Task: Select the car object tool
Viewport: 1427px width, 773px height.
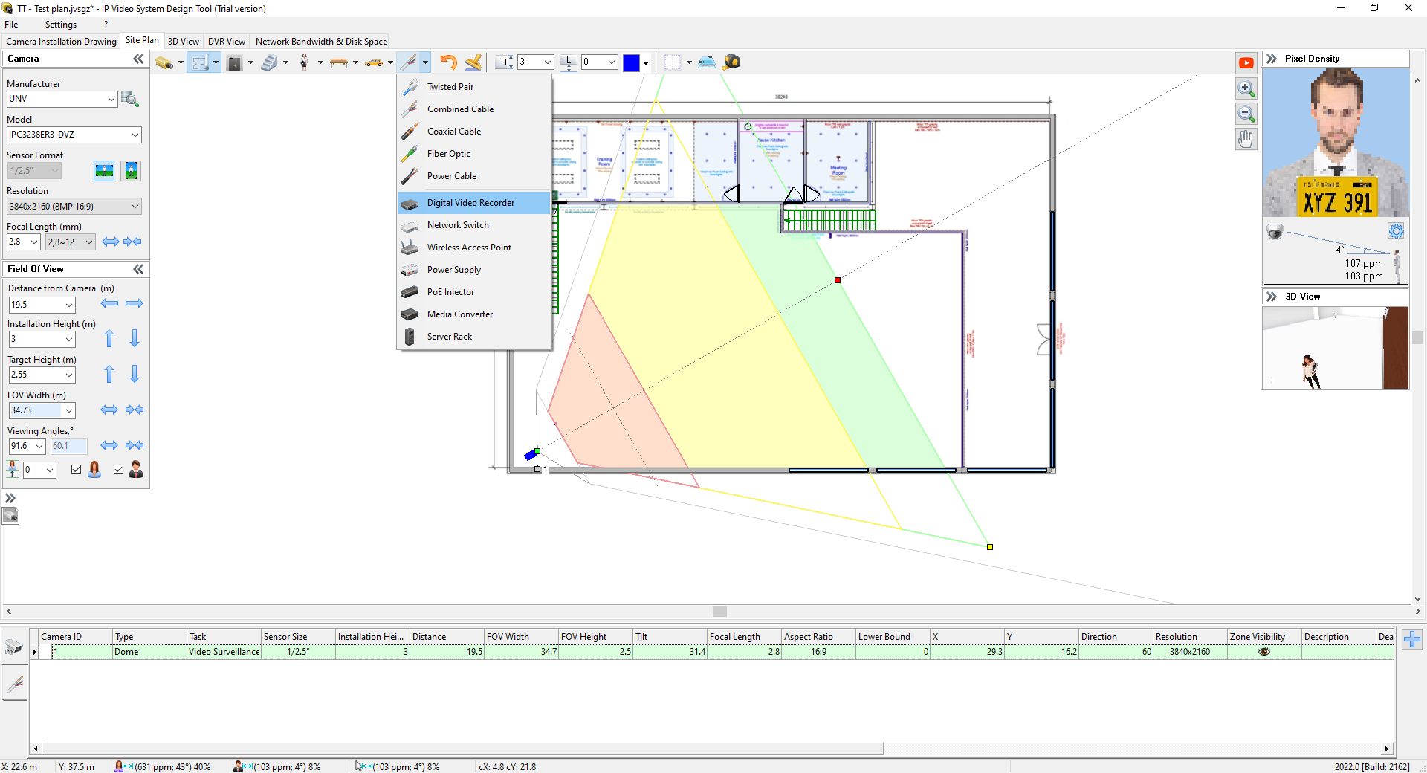Action: coord(374,63)
